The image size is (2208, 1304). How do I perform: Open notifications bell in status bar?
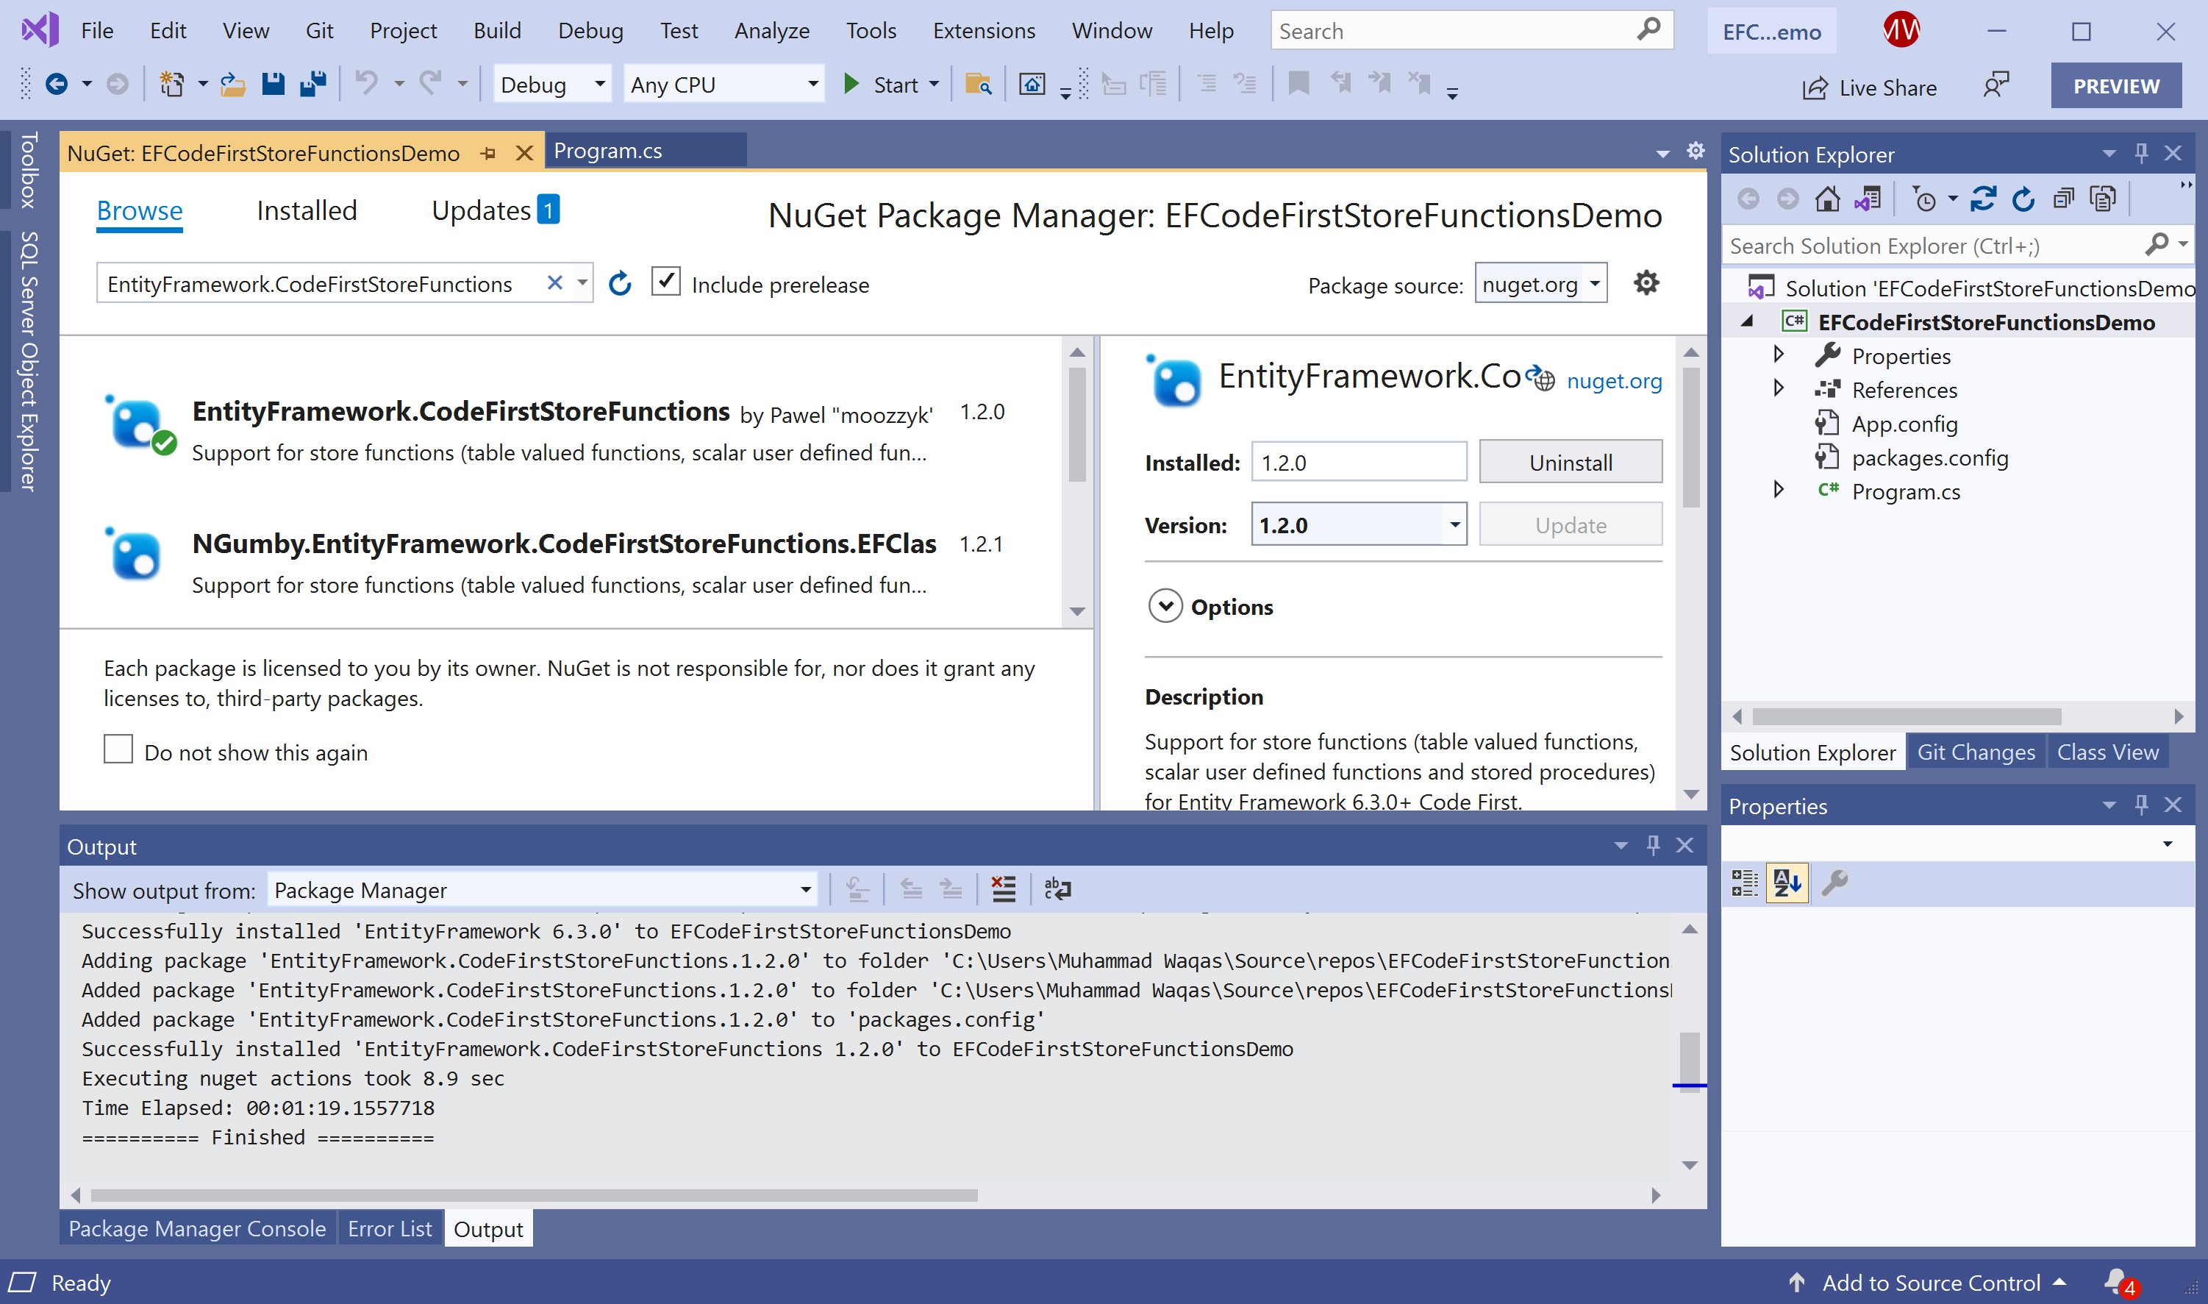pos(2116,1281)
